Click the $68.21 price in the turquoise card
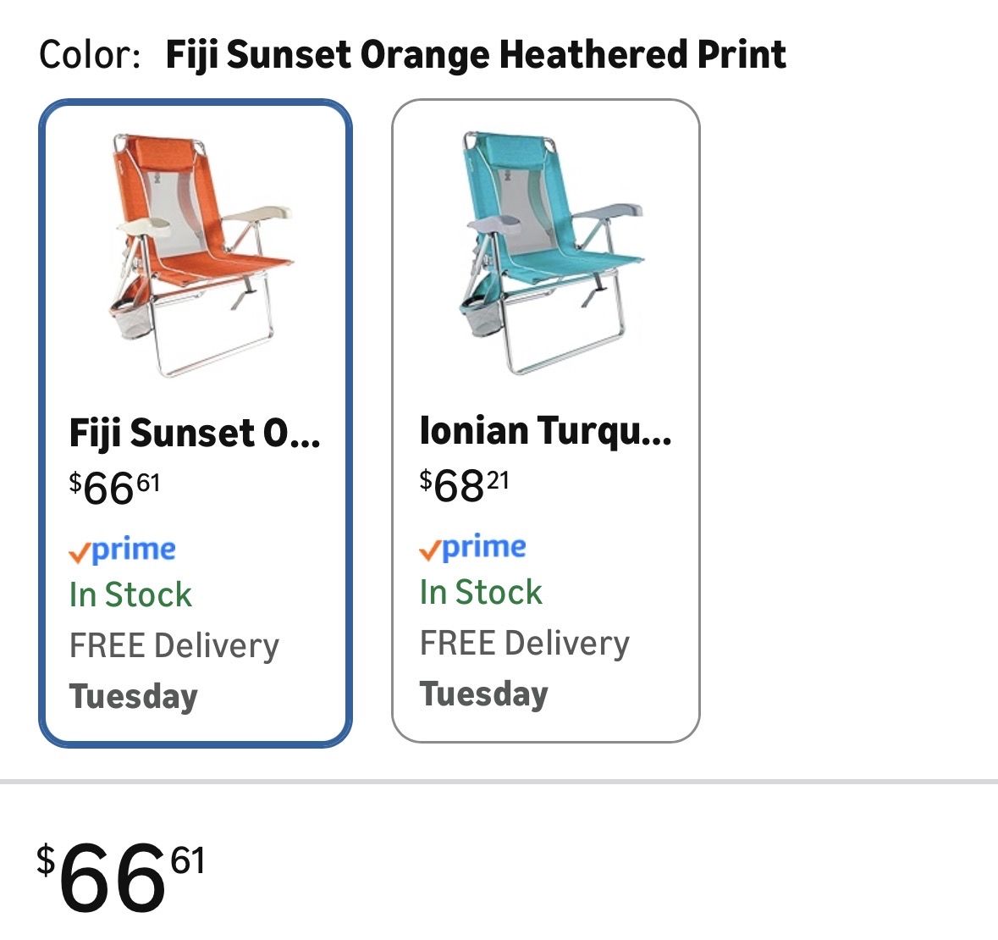Viewport: 998px width, 940px height. tap(465, 486)
